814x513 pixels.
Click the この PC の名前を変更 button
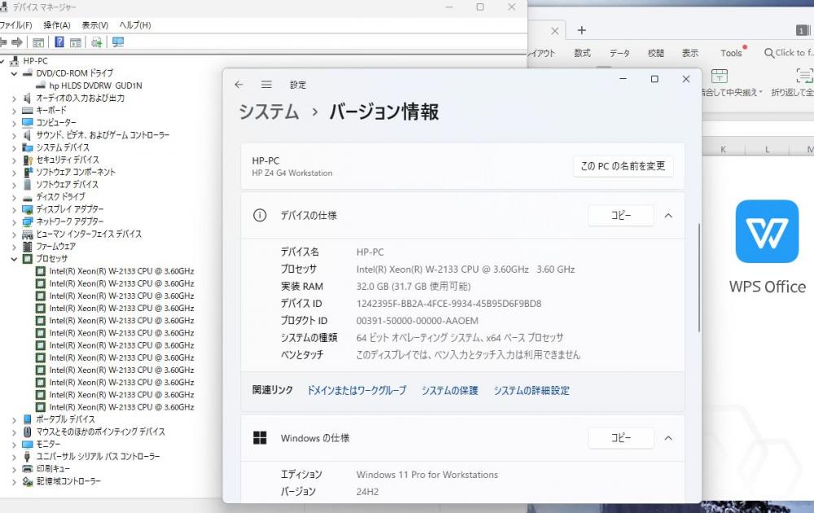623,166
